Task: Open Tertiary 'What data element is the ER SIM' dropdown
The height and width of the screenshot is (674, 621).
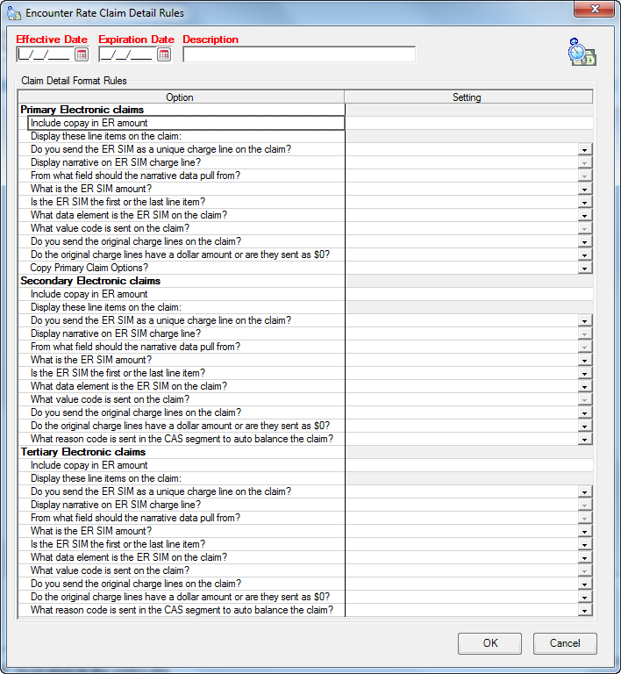Action: coord(584,557)
